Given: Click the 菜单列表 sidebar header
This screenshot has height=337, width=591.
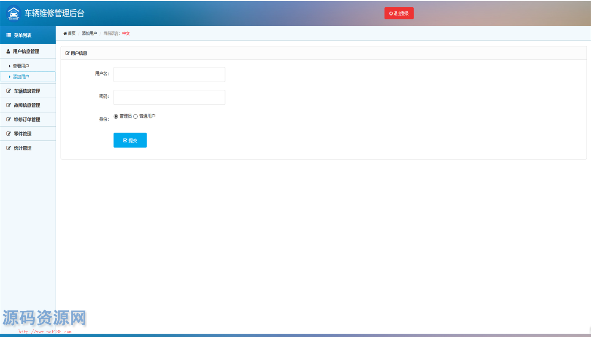Looking at the screenshot, I should point(28,35).
